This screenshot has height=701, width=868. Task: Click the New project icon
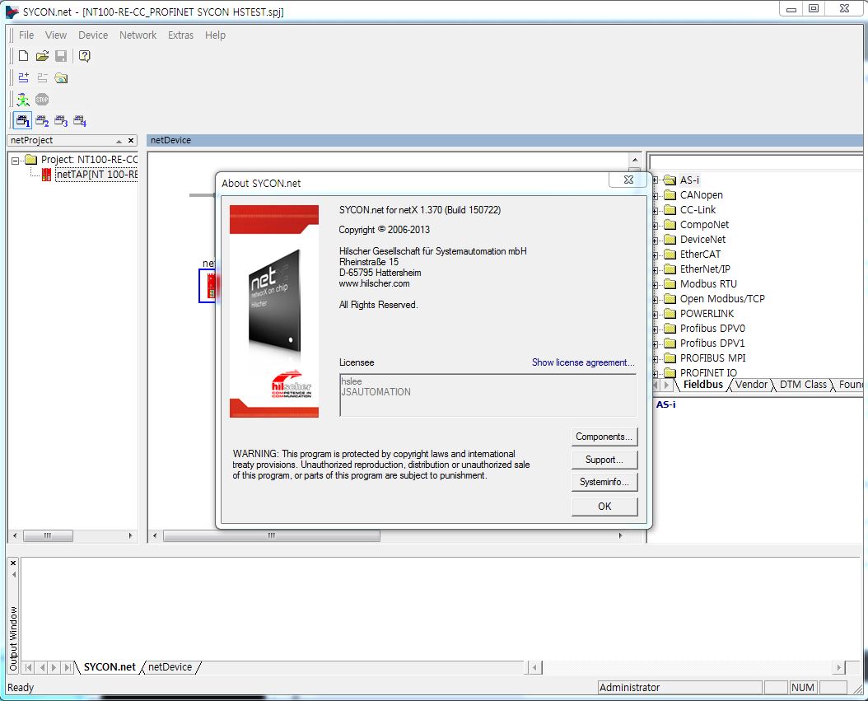(23, 56)
